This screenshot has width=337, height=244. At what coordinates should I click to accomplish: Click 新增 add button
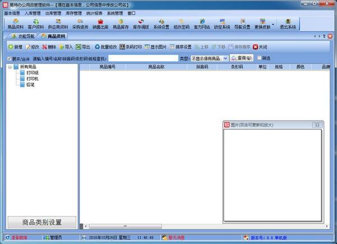[x=16, y=47]
